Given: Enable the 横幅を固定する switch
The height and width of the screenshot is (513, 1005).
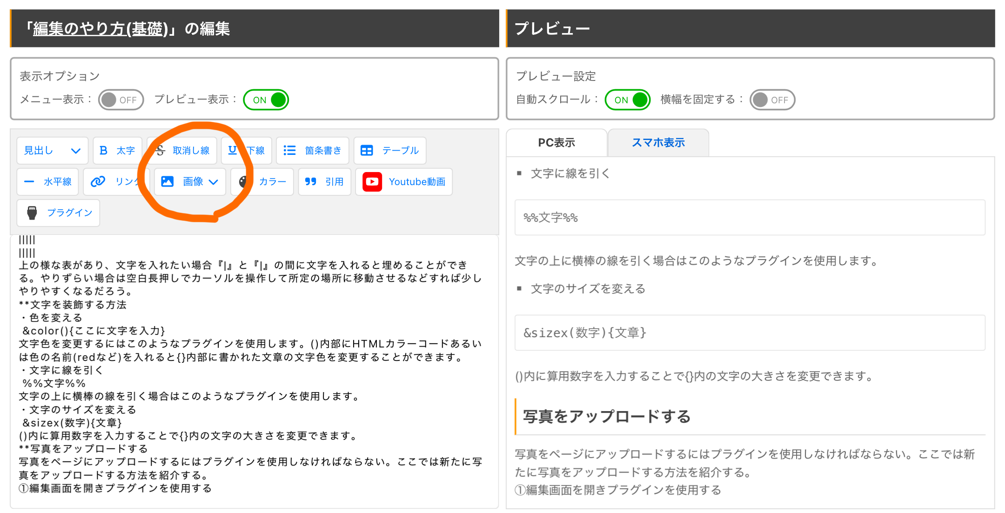Looking at the screenshot, I should 772,100.
